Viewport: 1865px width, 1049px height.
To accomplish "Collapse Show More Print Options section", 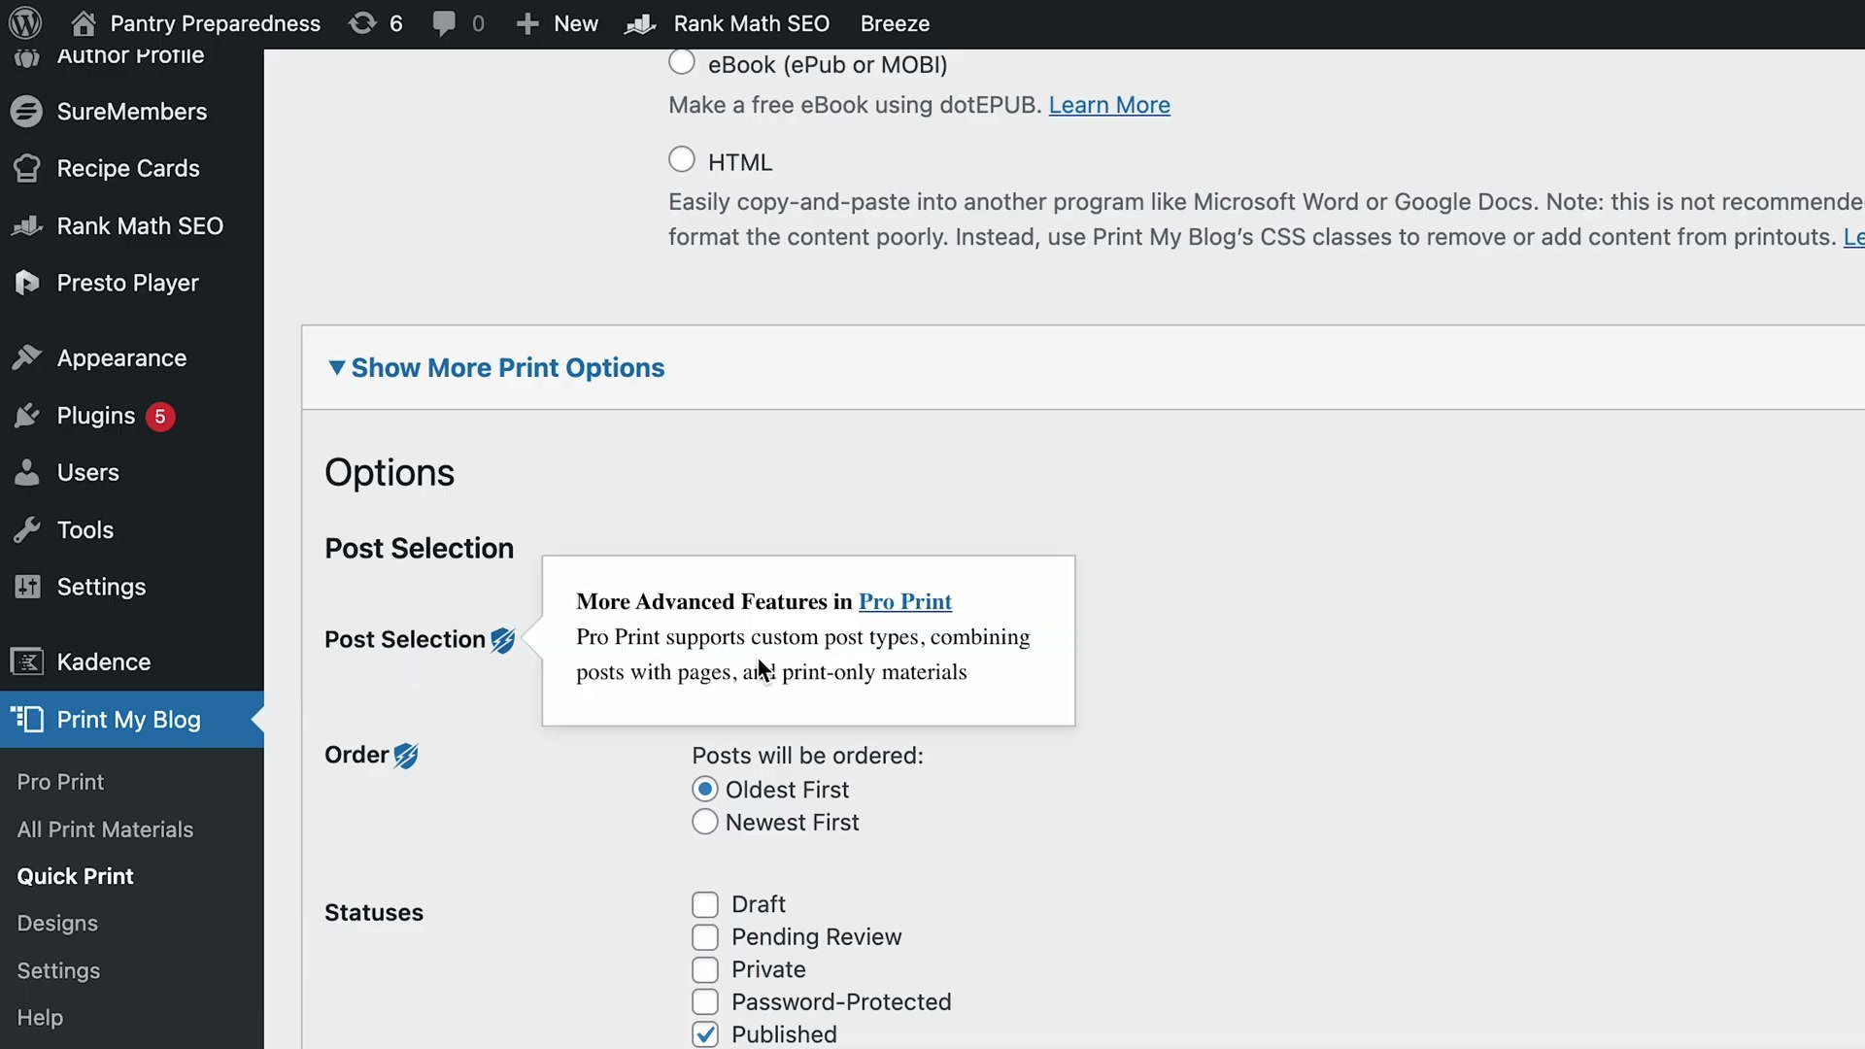I will pos(496,367).
